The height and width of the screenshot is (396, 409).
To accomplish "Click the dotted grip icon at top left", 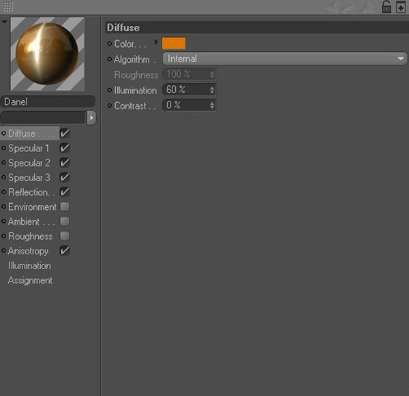I will click(x=8, y=7).
